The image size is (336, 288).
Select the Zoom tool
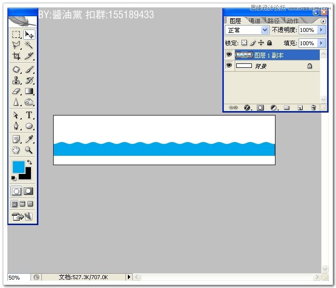tap(29, 150)
